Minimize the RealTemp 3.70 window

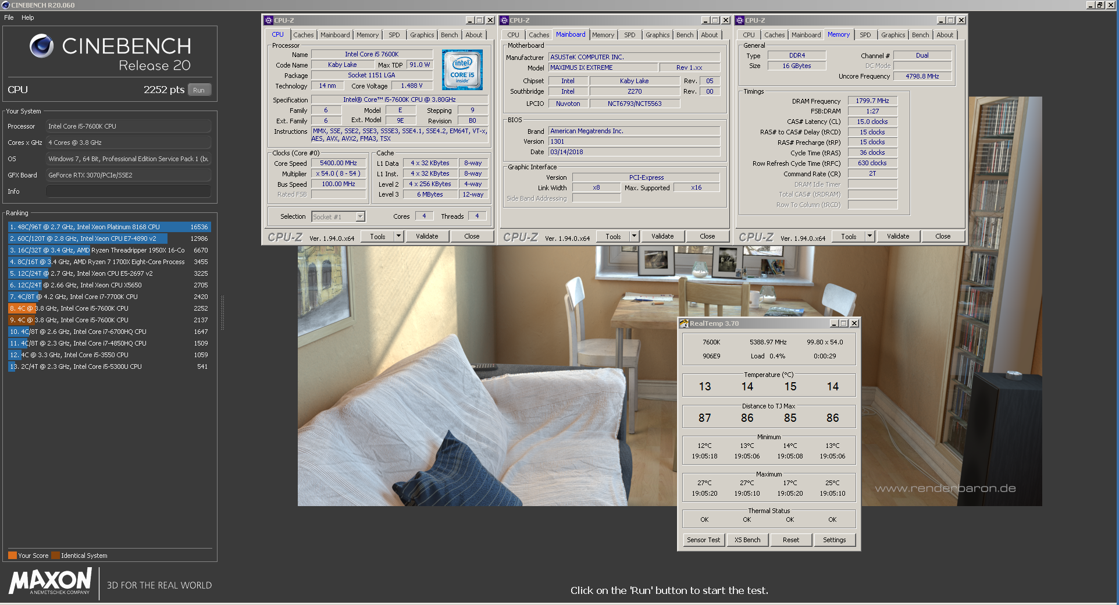tap(834, 323)
